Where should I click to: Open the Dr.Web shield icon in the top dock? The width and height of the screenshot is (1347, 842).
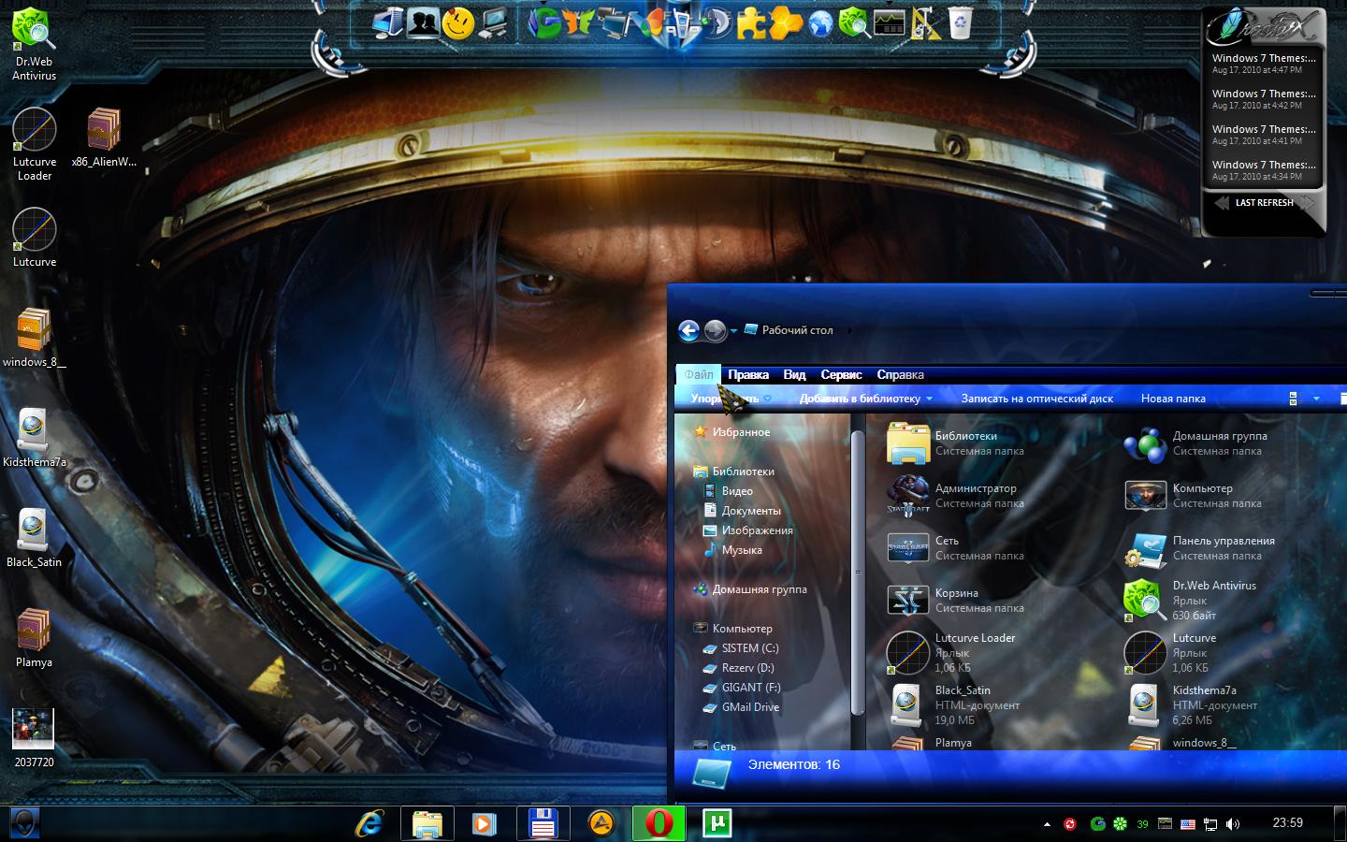(x=854, y=22)
